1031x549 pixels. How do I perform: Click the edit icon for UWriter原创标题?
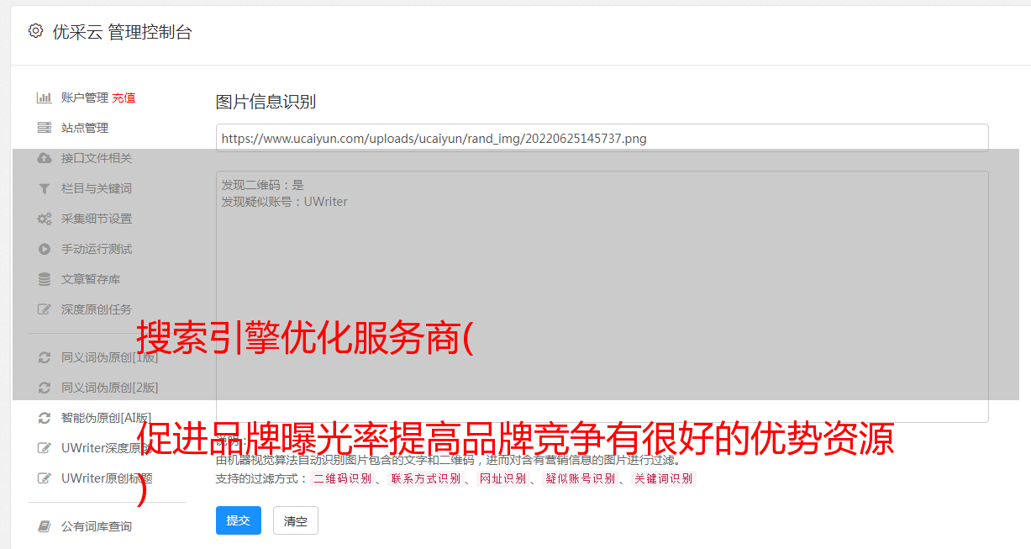(45, 478)
